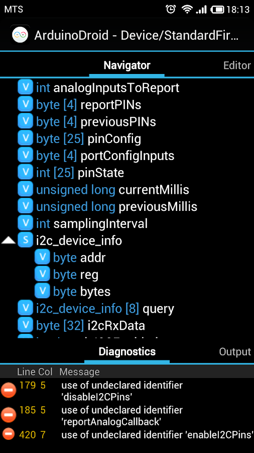Screen dimensions: 254x453
Task: Open the Output tab
Action: click(x=235, y=352)
